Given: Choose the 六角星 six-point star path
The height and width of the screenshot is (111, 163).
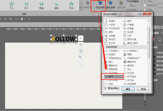Looking at the screenshot, I should click(128, 25).
